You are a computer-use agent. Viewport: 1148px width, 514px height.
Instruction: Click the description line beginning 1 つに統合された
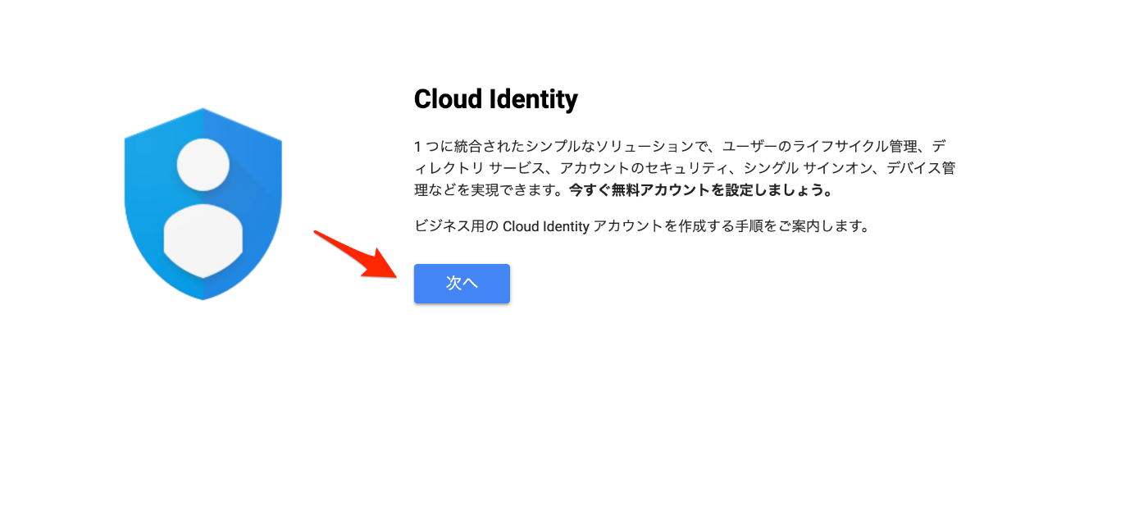(x=681, y=147)
